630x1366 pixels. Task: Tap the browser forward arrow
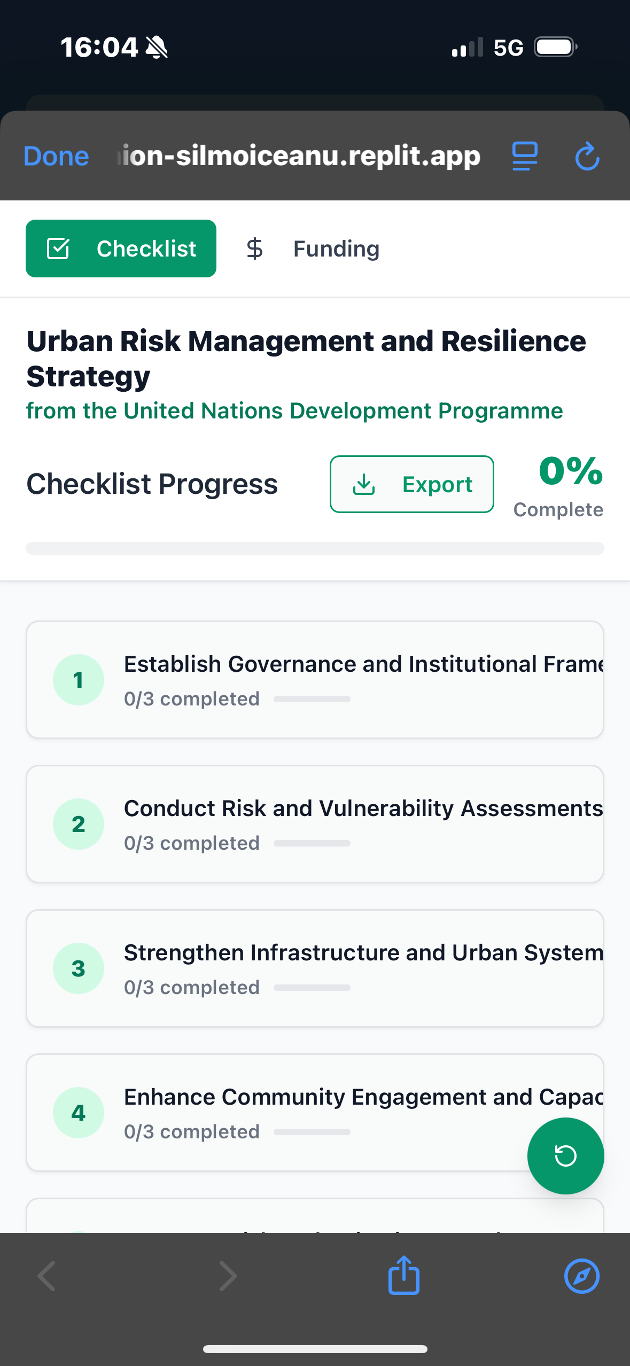228,1276
